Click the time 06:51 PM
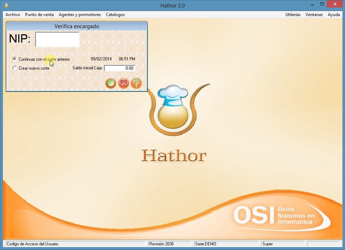The width and height of the screenshot is (345, 250). click(x=127, y=59)
